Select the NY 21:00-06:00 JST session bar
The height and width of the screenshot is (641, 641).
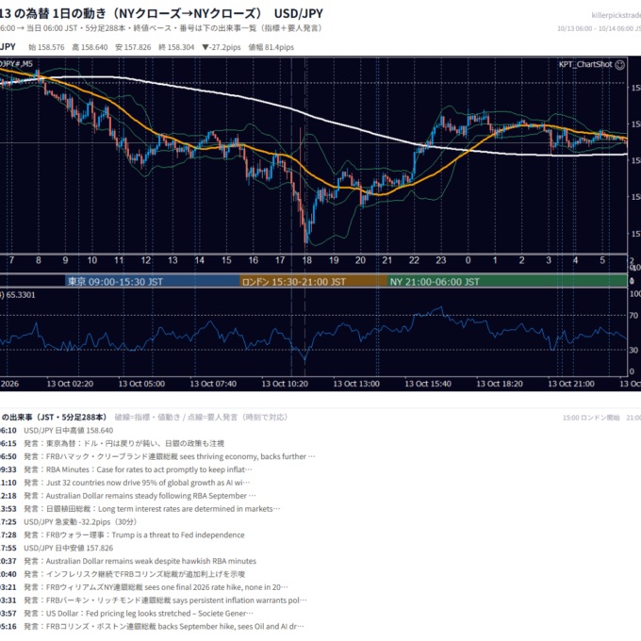(507, 281)
